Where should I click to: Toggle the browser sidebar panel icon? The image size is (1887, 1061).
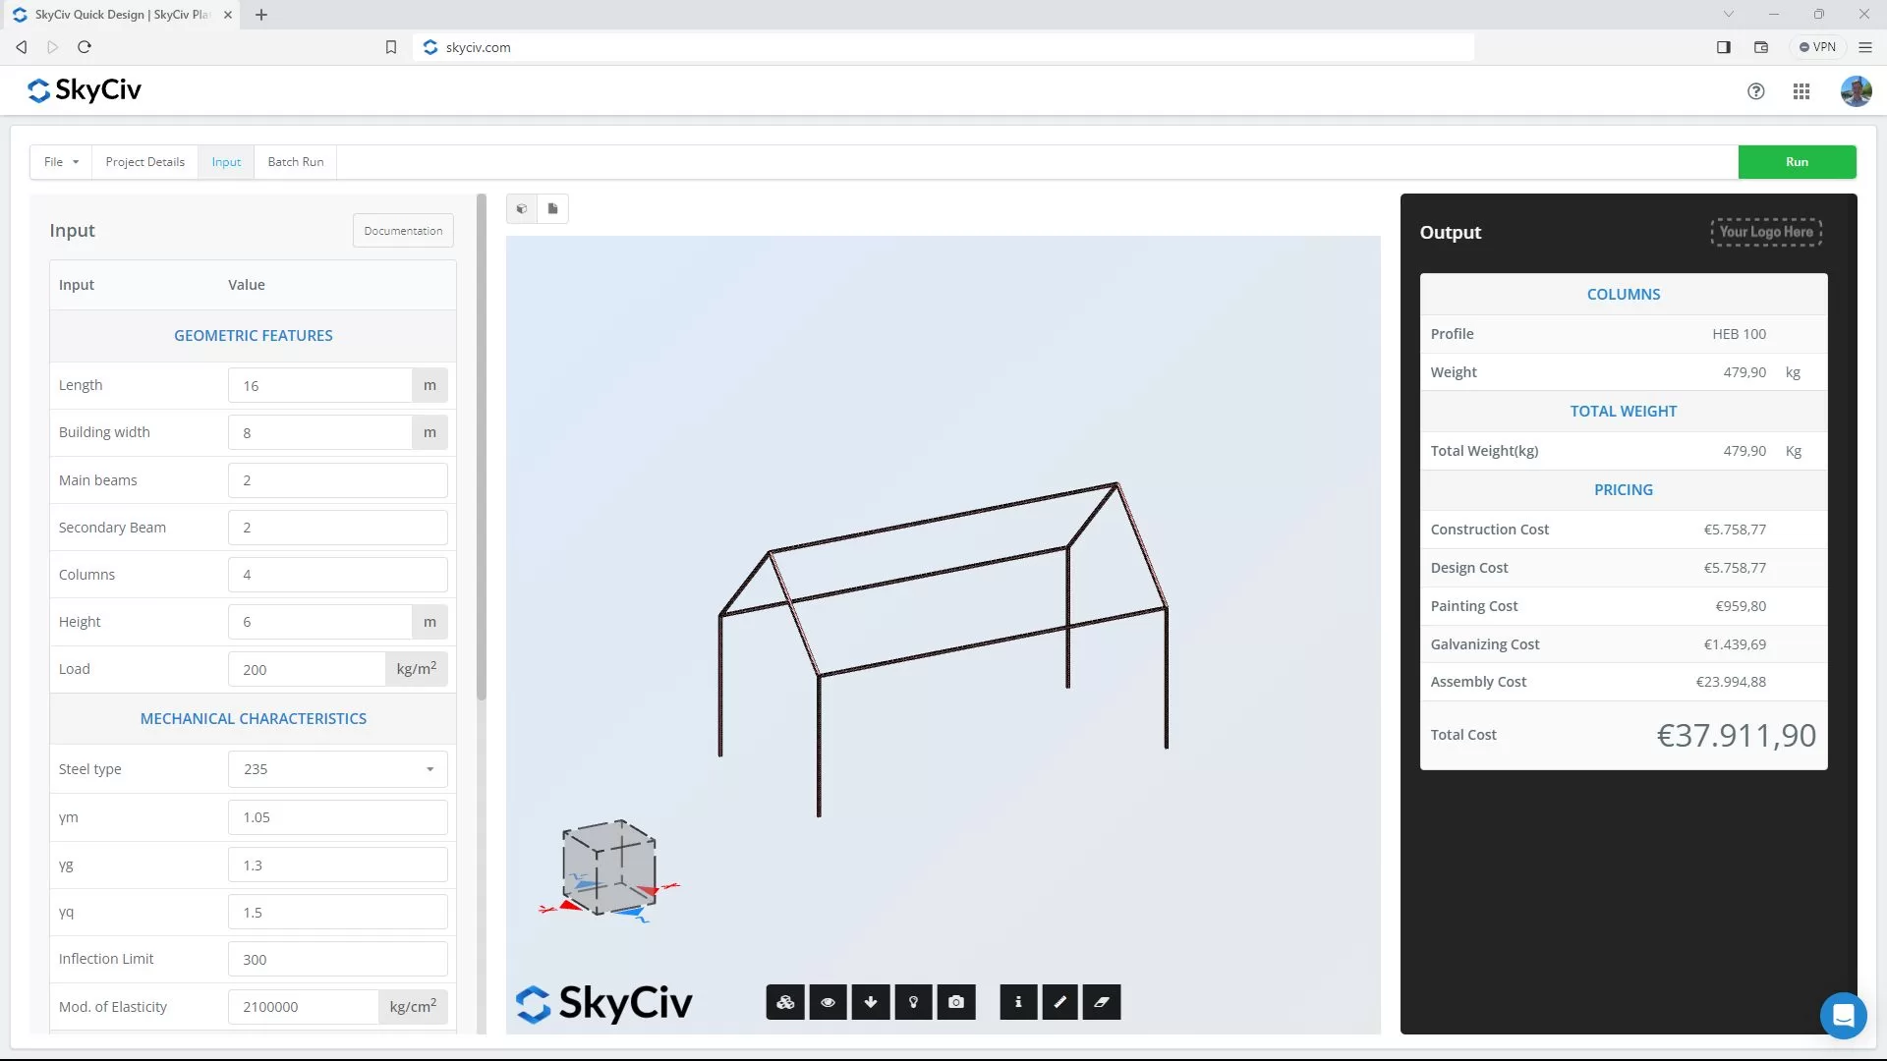[x=1724, y=47]
